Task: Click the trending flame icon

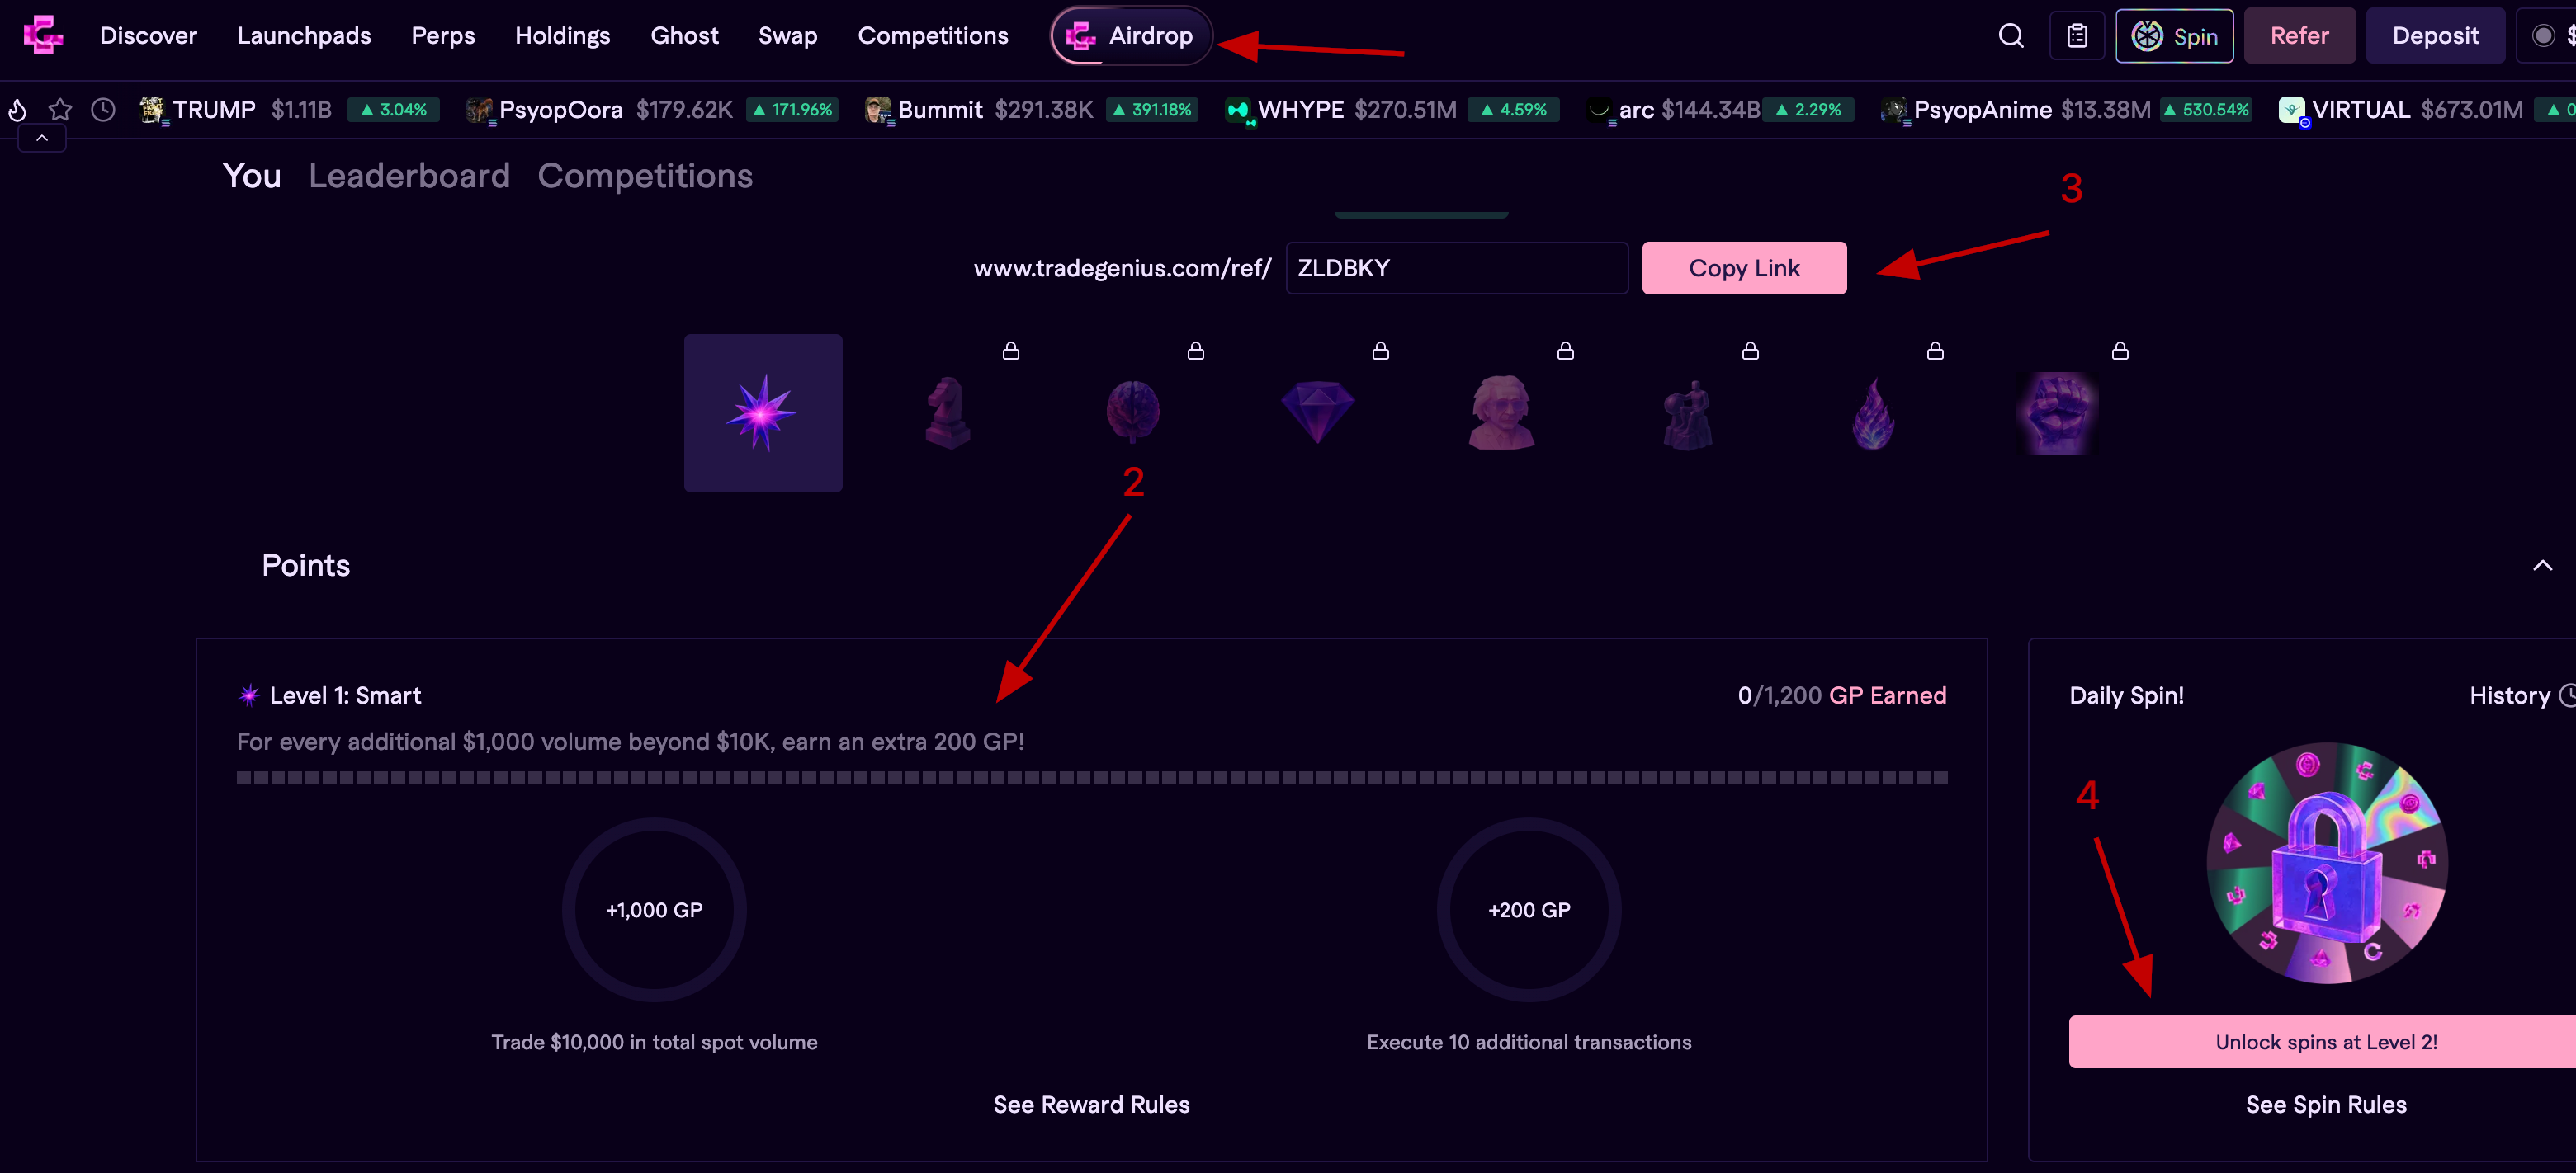Action: click(x=17, y=110)
